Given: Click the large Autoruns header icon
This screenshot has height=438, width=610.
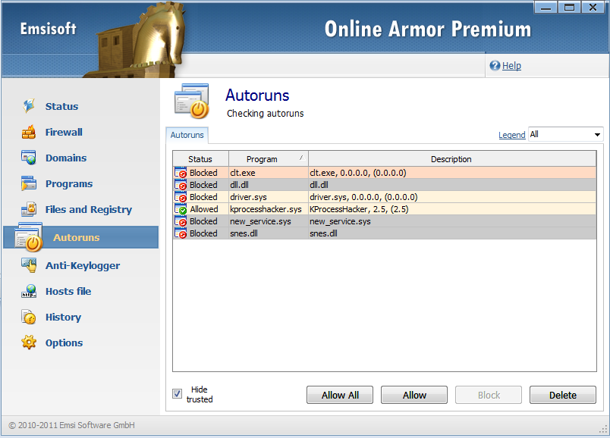Looking at the screenshot, I should [192, 101].
